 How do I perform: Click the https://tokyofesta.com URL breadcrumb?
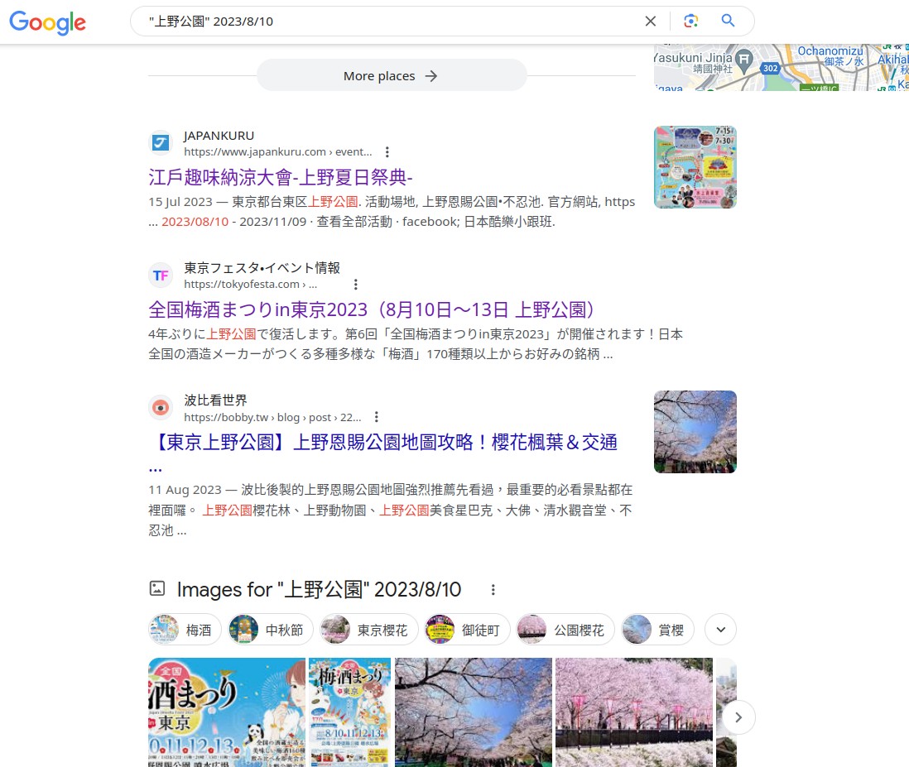(x=251, y=285)
